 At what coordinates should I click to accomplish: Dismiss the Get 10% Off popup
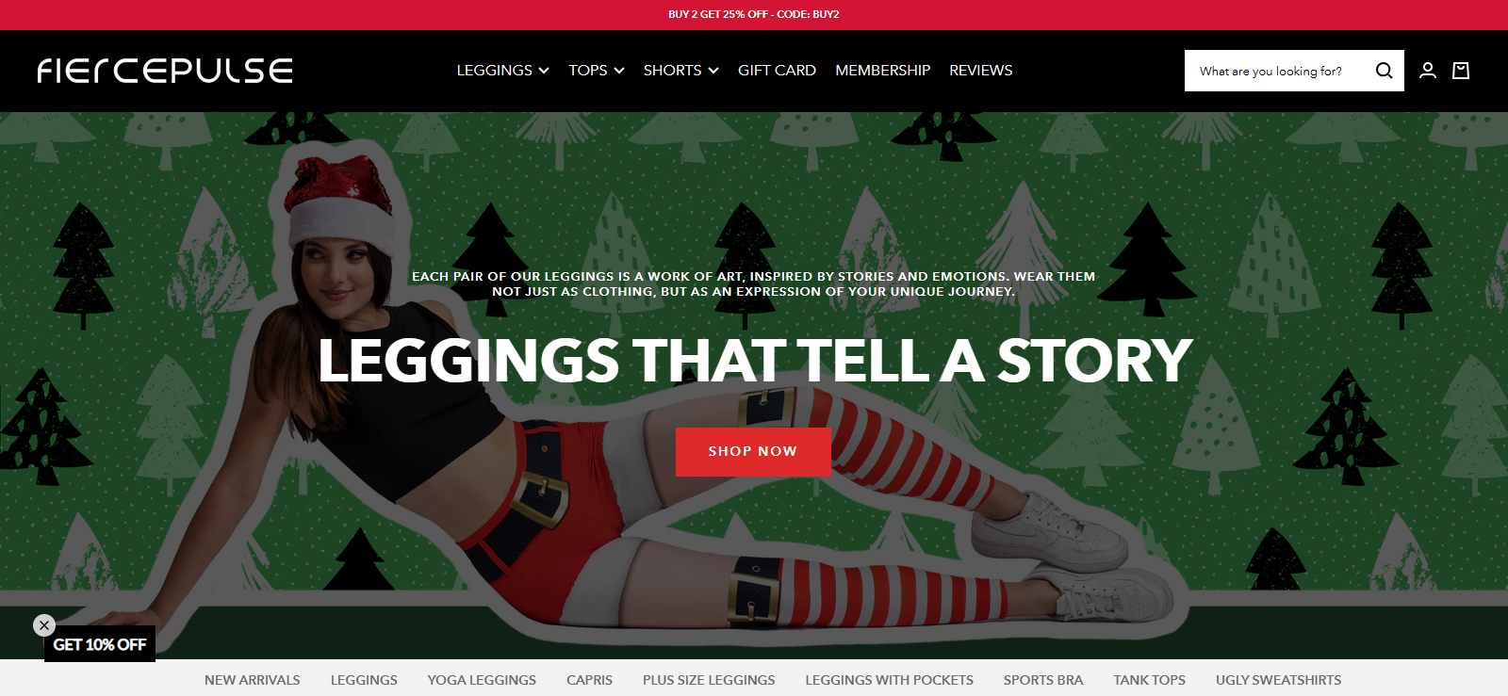(x=44, y=625)
